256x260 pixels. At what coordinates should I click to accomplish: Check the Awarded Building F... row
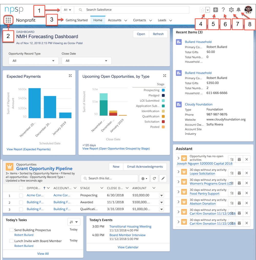click(x=21, y=203)
